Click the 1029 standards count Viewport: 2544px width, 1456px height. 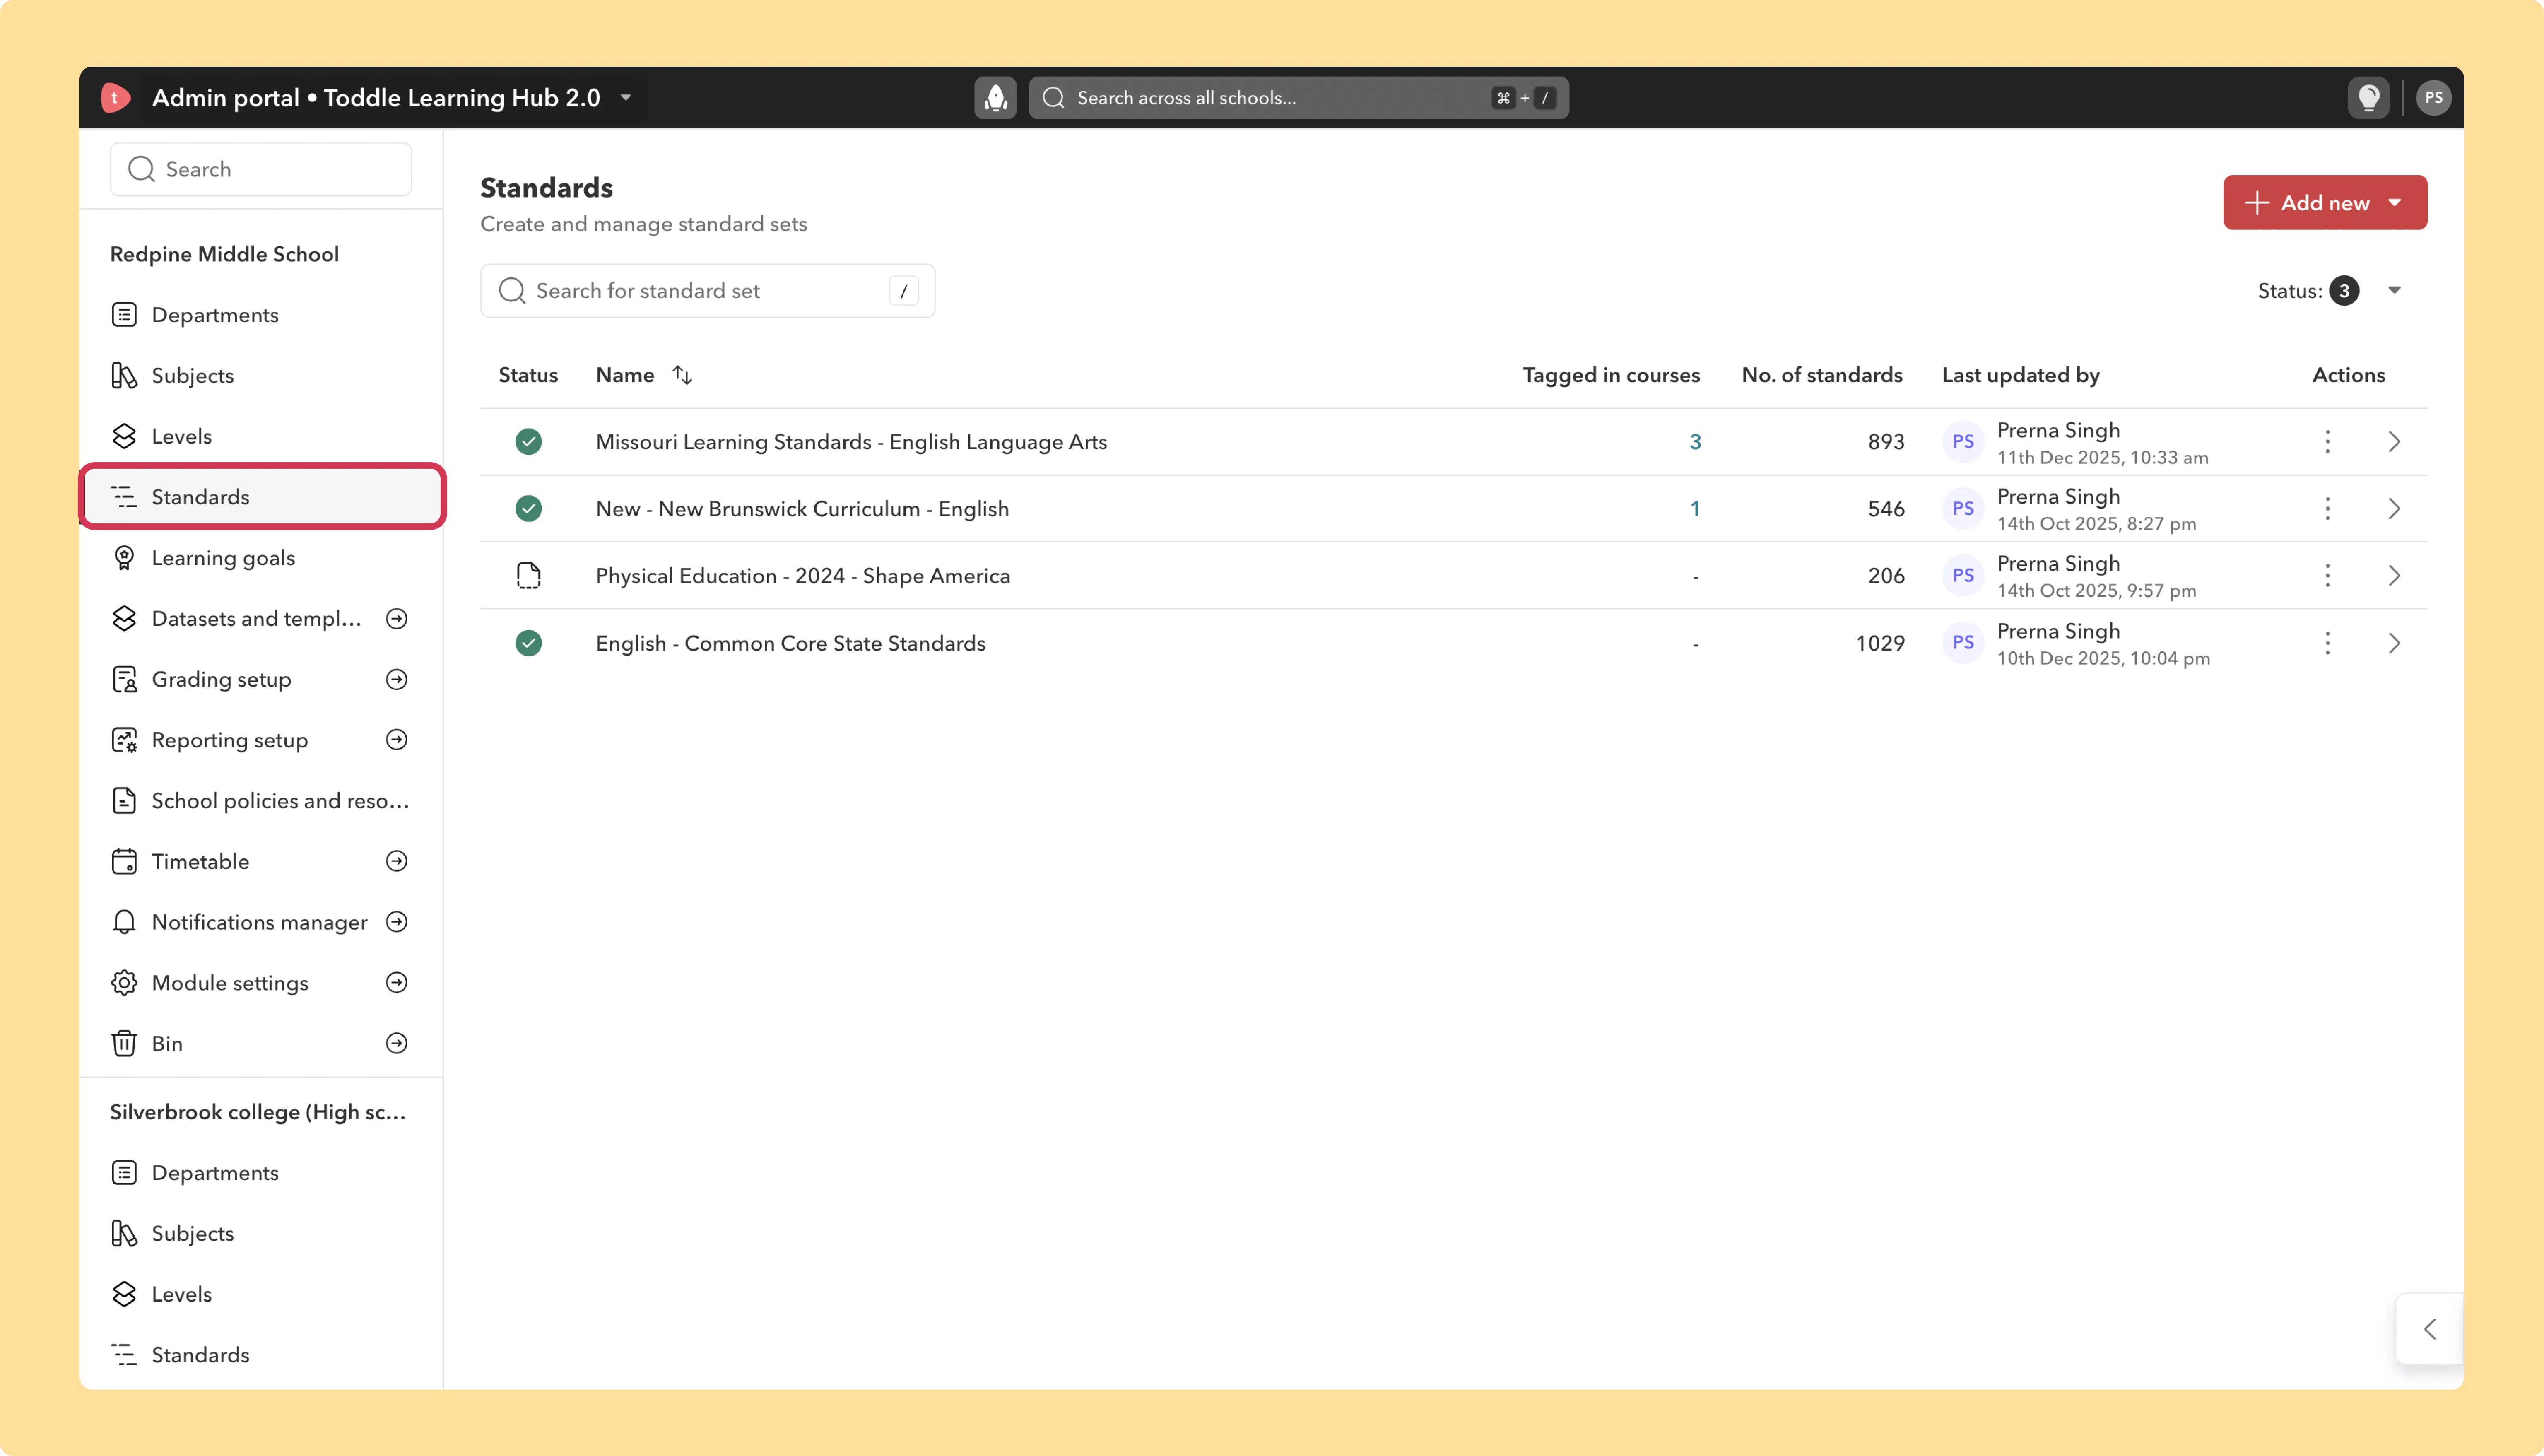[x=1880, y=643]
